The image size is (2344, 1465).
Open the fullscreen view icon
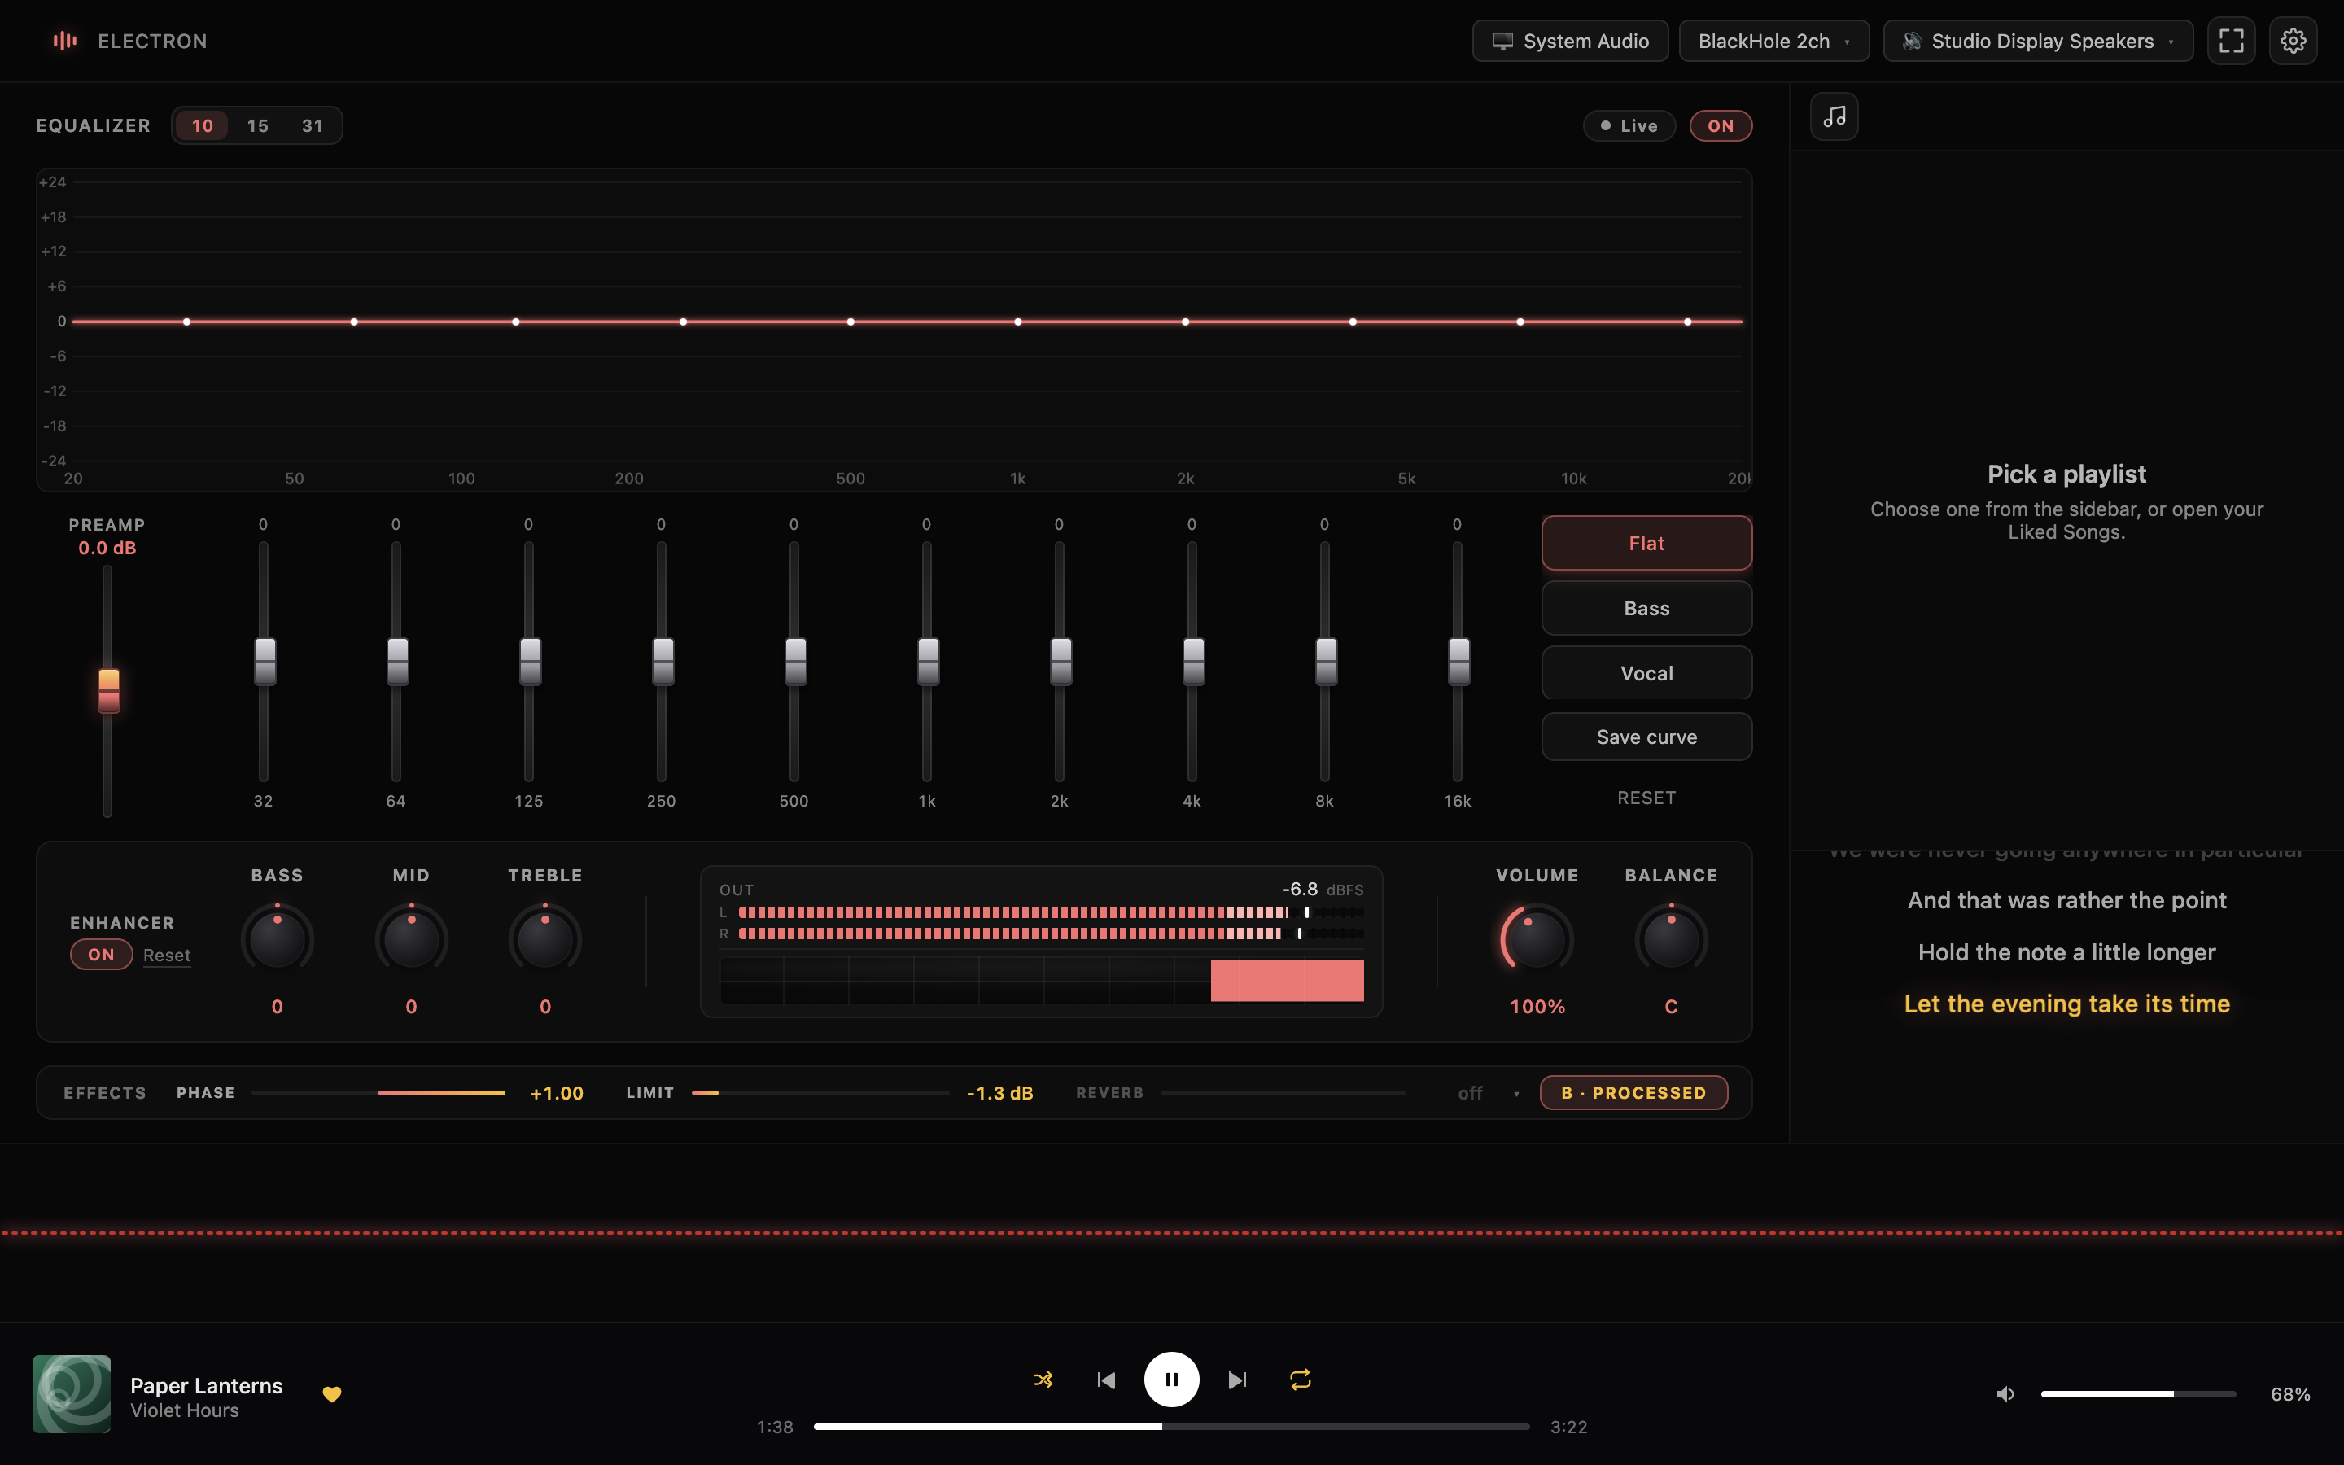pyautogui.click(x=2232, y=41)
